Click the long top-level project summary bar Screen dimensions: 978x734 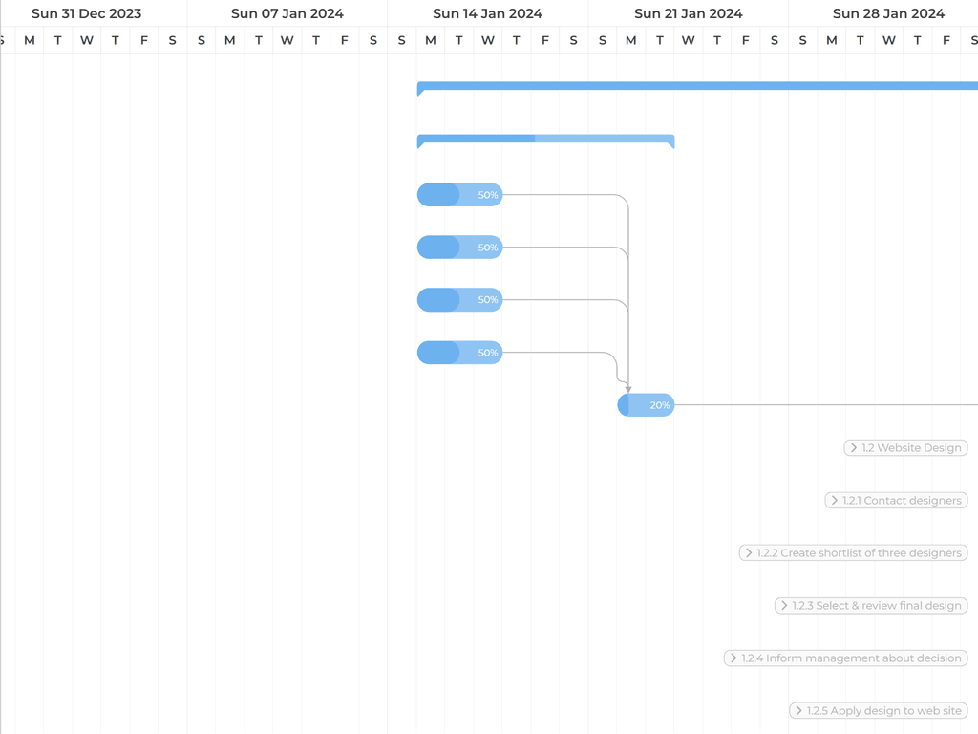point(697,86)
